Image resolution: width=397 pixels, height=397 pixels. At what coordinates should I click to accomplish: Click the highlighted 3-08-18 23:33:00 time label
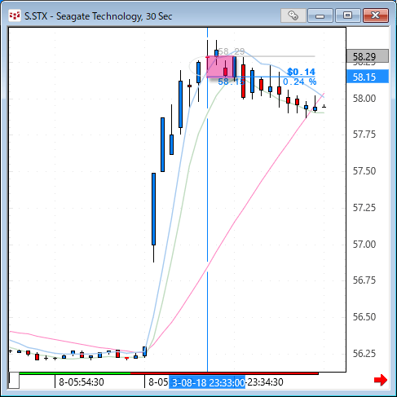[207, 382]
